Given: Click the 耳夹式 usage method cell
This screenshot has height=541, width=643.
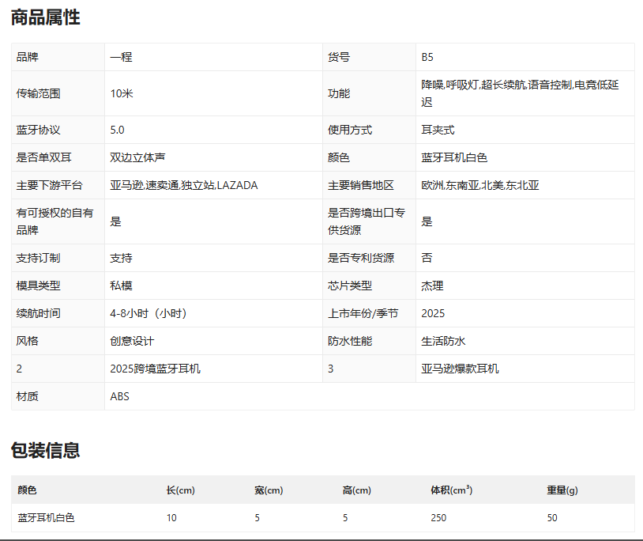Looking at the screenshot, I should click(438, 130).
